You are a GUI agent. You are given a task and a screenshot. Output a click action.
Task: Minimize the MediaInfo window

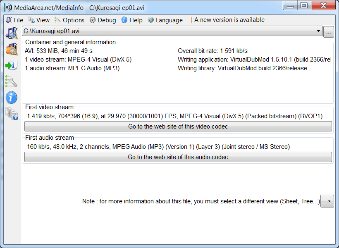(x=290, y=5)
